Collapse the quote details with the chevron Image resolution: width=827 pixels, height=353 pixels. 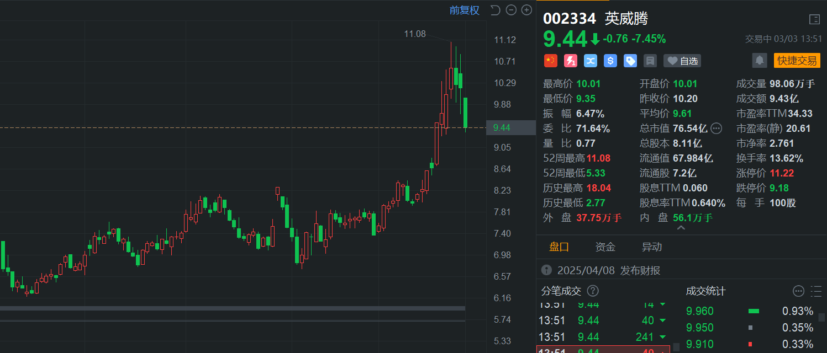pos(681,228)
